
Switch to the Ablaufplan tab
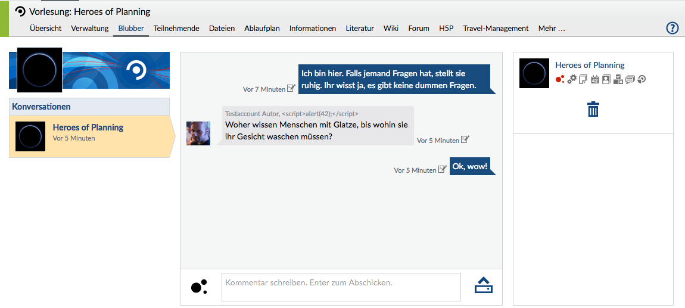[262, 29]
